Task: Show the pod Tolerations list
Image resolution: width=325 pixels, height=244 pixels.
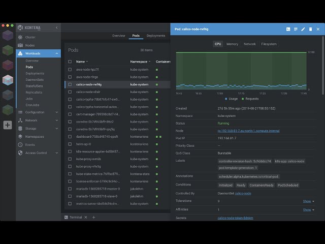Action: [308, 201]
